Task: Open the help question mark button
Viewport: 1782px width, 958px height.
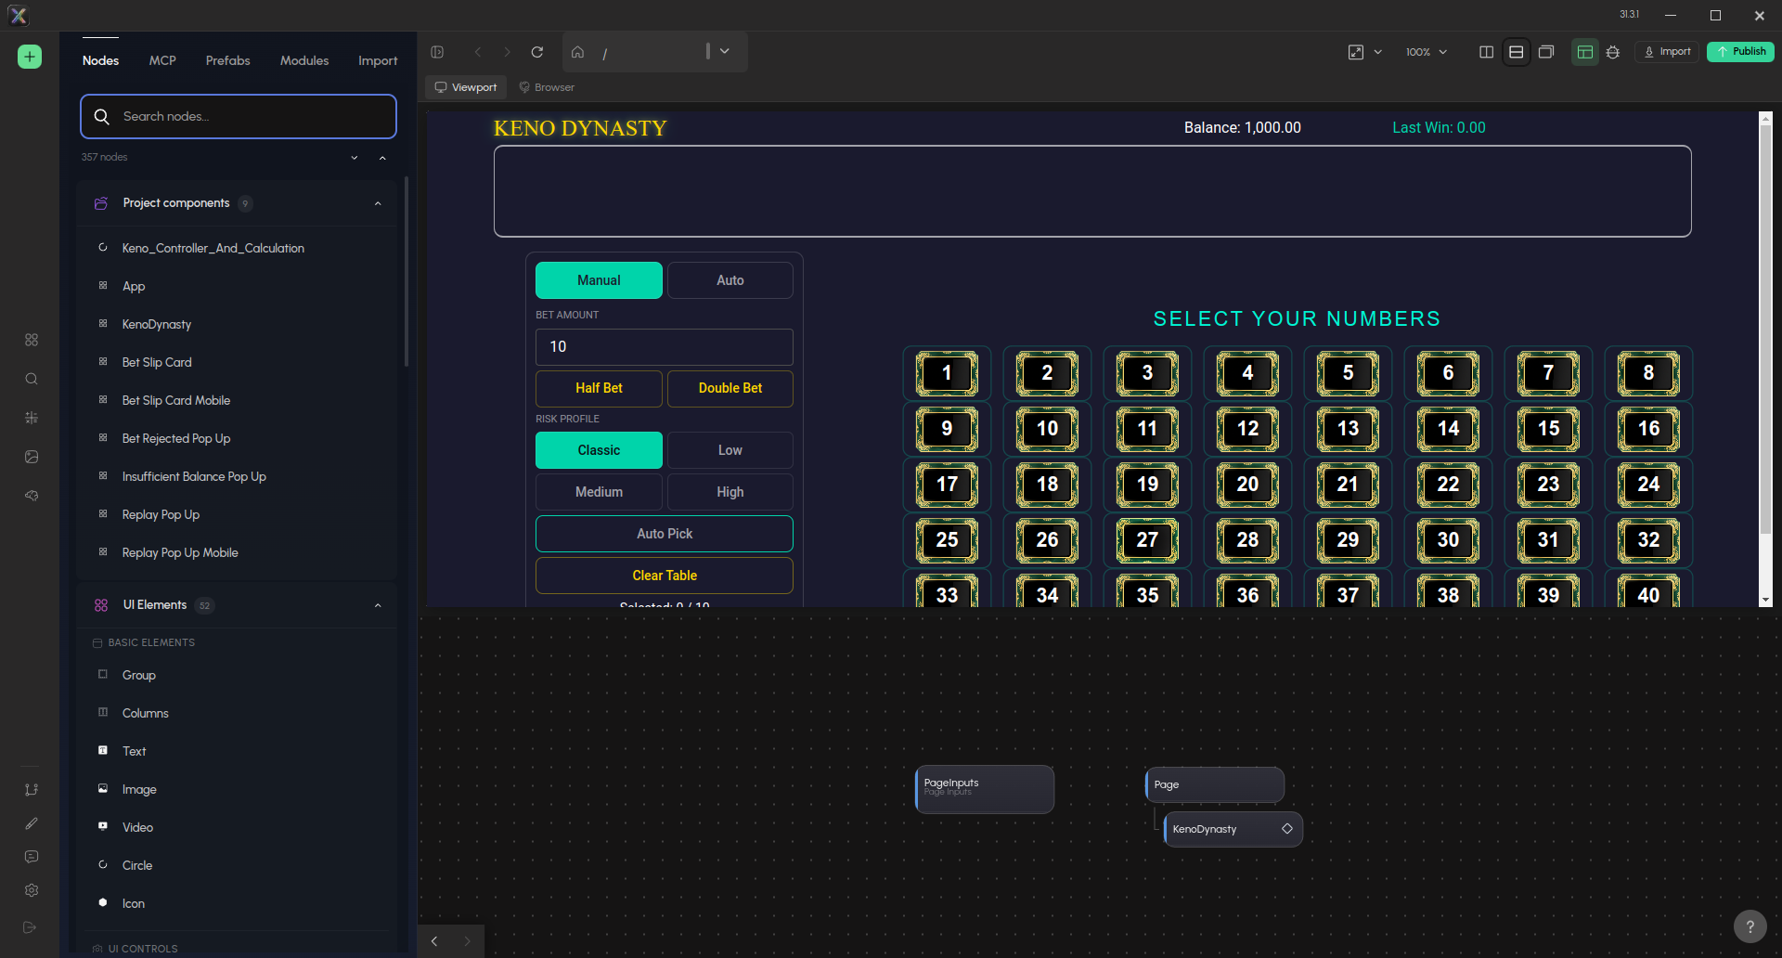Action: click(x=1750, y=926)
